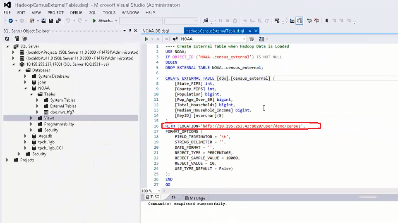Close the SQL Server Object Explorer panel

[x=136, y=31]
